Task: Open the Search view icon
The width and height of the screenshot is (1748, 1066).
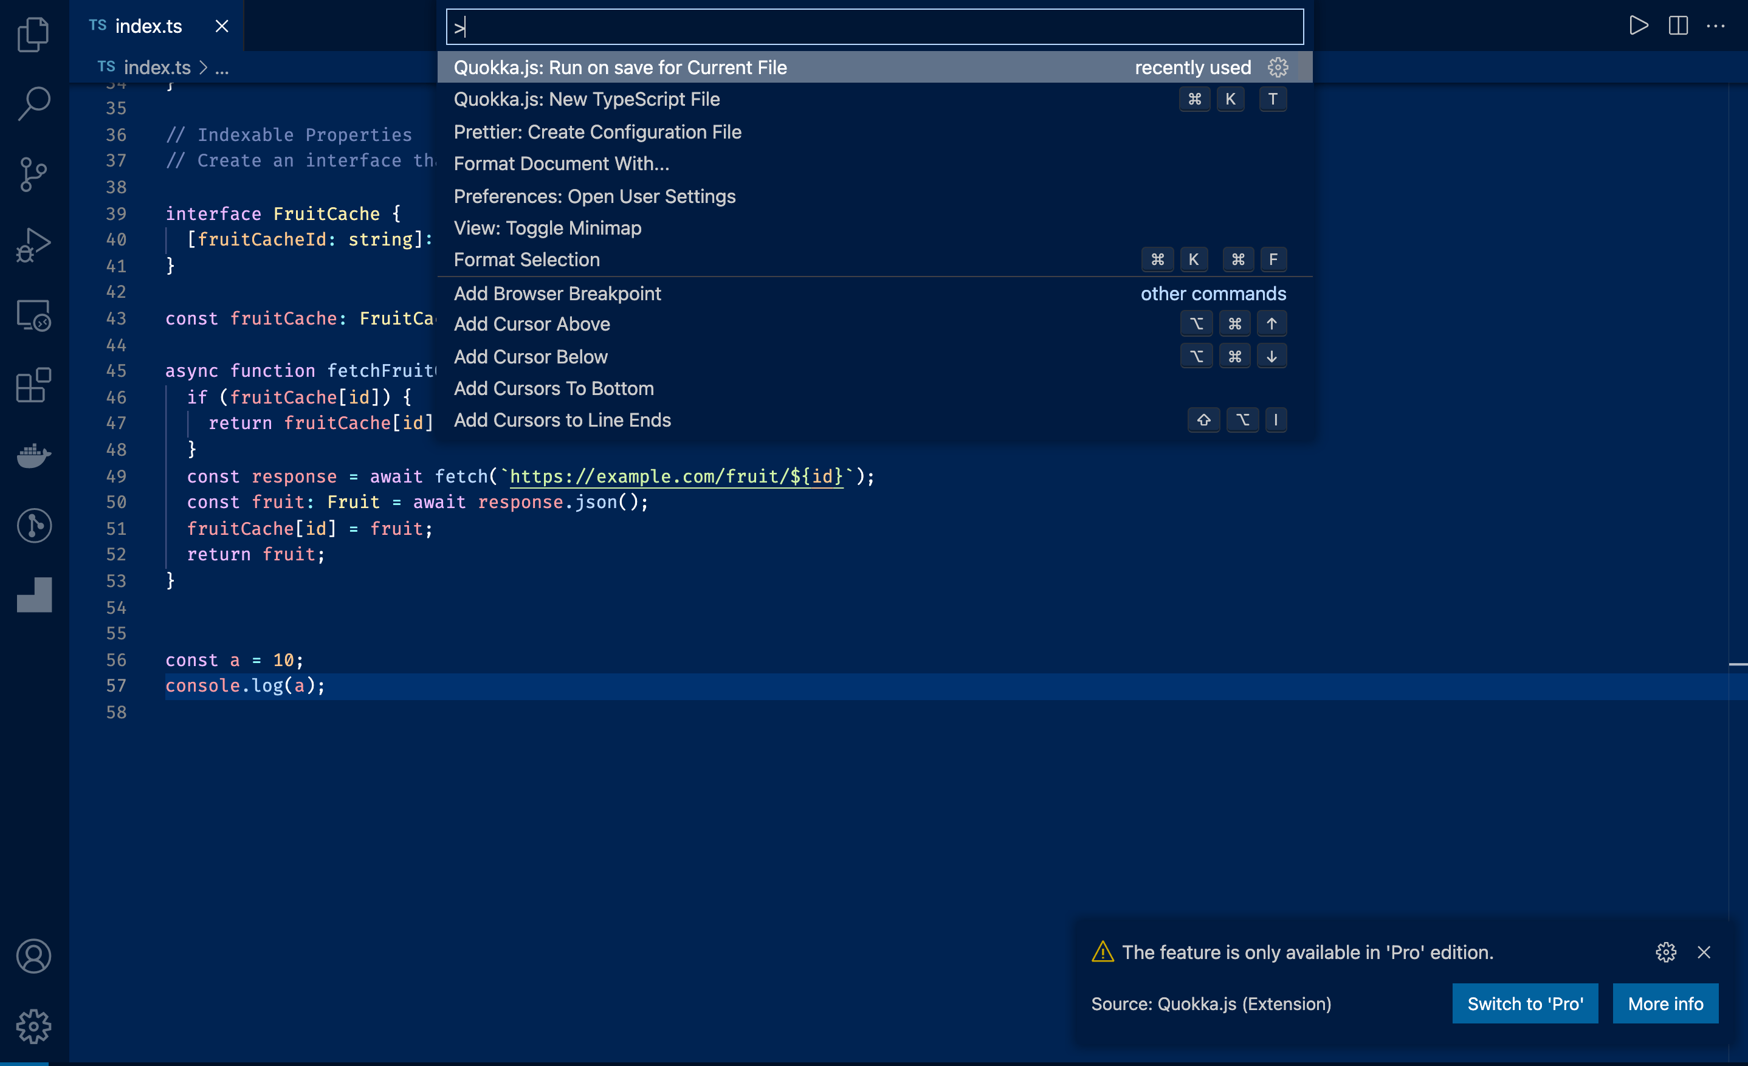Action: tap(33, 103)
